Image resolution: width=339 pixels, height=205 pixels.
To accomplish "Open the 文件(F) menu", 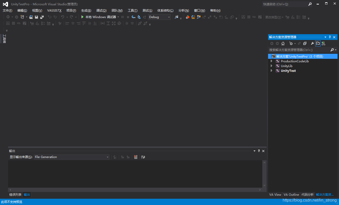I will 8,11.
